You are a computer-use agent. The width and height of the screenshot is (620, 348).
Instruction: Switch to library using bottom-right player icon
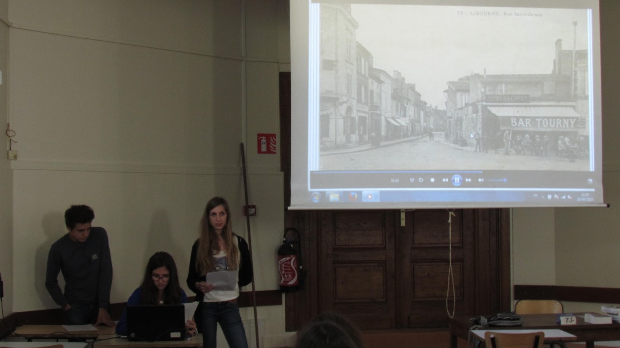click(x=590, y=181)
